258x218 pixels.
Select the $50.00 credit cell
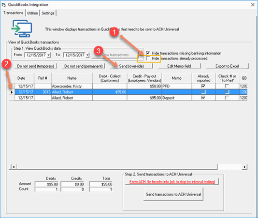tap(144, 86)
